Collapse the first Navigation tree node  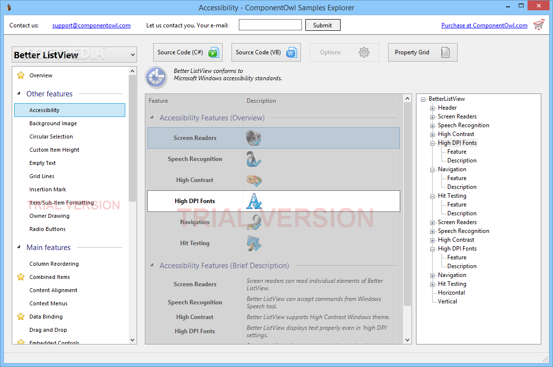(x=433, y=170)
